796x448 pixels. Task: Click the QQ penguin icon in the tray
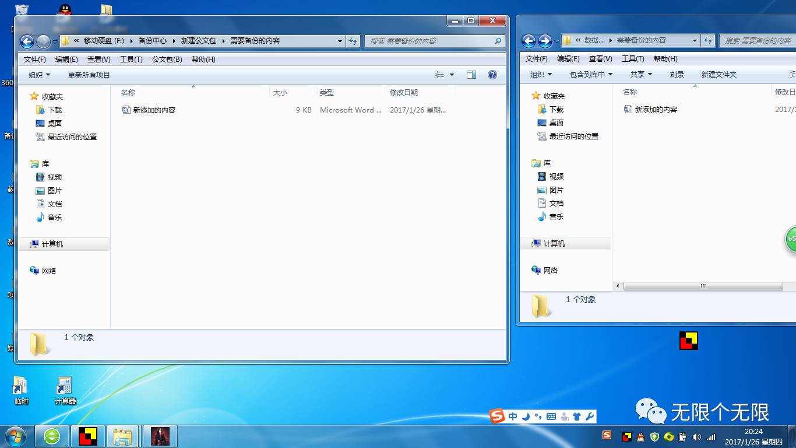coord(640,436)
